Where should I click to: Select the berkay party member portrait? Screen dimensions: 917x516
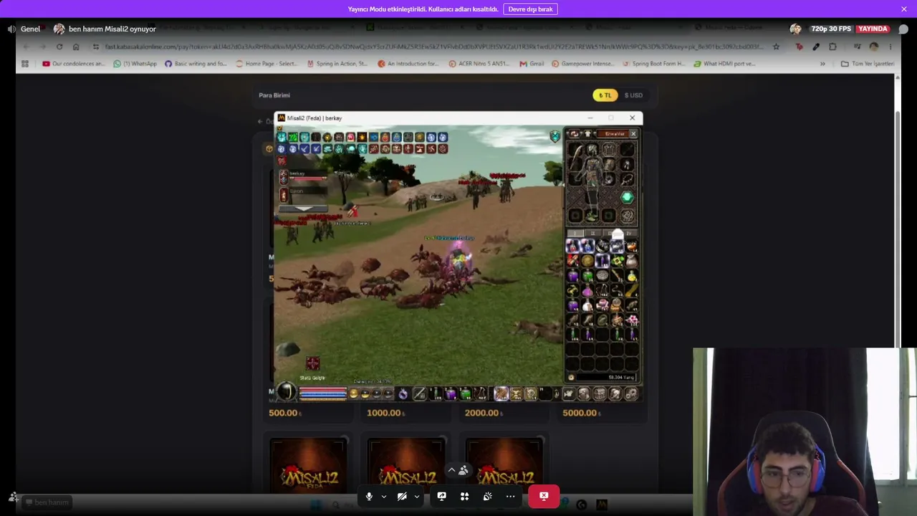[283, 176]
